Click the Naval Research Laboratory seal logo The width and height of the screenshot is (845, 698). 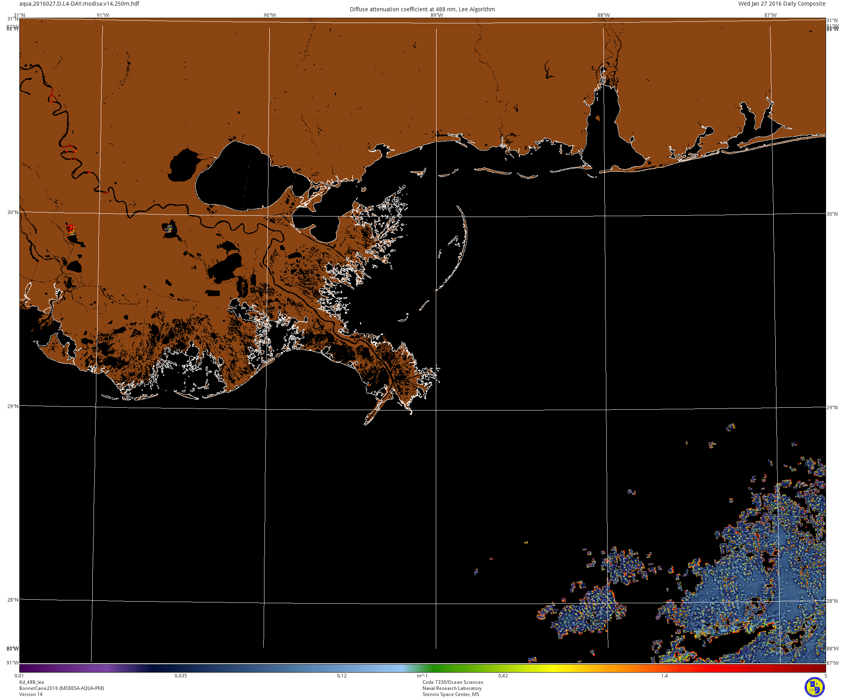tap(814, 687)
